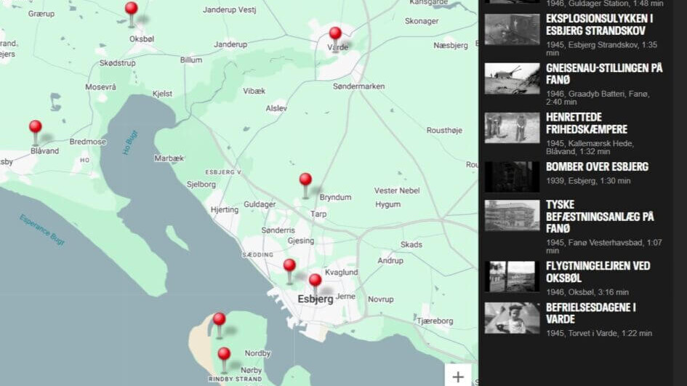Click the pin west of Bryndum
The width and height of the screenshot is (687, 386).
[305, 181]
